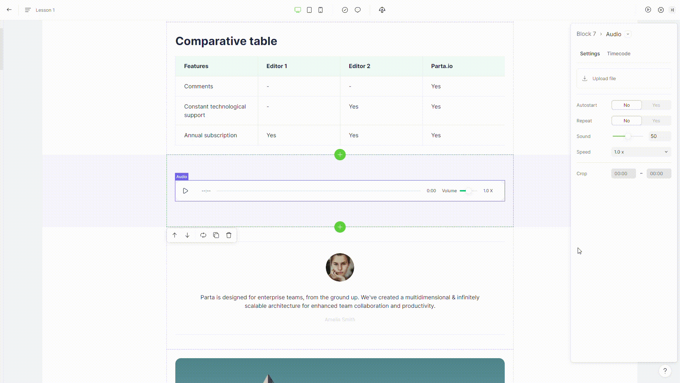680x383 pixels.
Task: Open the Speed dropdown
Action: (641, 152)
